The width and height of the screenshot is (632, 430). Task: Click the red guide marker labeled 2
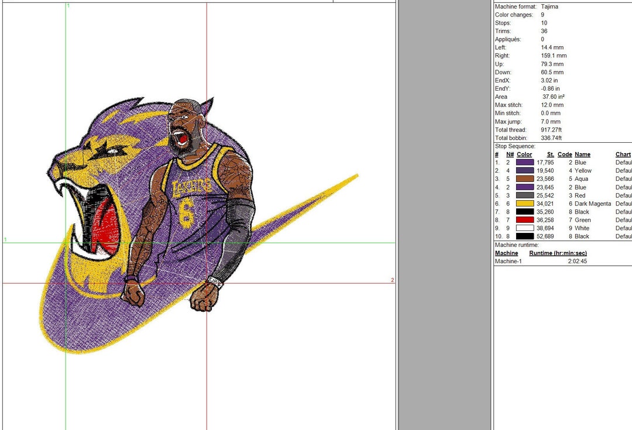392,280
